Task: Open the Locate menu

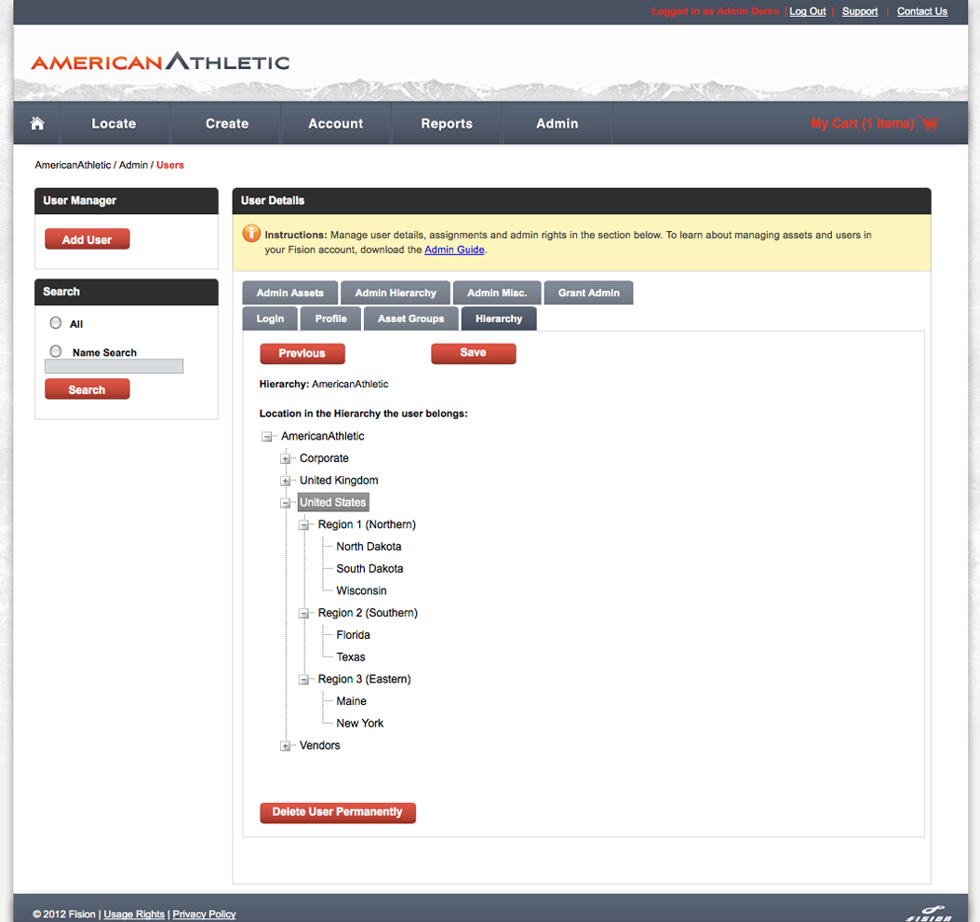Action: point(114,123)
